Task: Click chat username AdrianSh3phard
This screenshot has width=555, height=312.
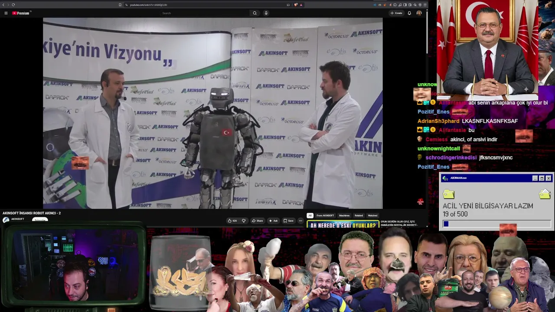Action: [x=438, y=121]
